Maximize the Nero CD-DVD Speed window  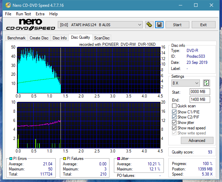[196, 5]
